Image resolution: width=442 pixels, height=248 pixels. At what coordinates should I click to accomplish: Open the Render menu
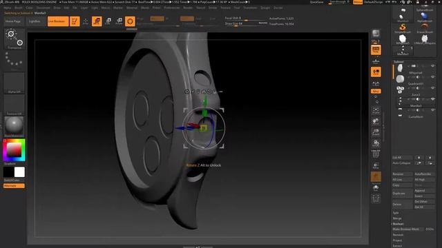(x=188, y=8)
